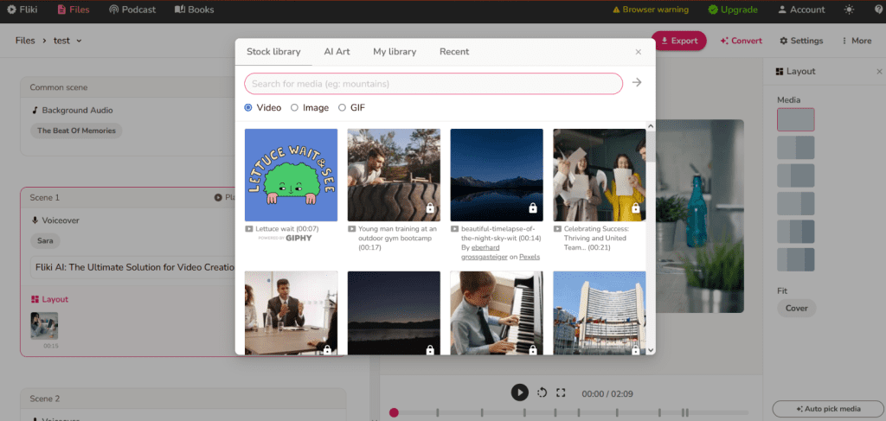Choose the GIF radio button
886x421 pixels.
(343, 108)
